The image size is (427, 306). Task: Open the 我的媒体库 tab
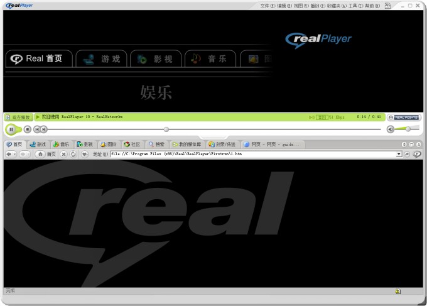[x=186, y=145]
